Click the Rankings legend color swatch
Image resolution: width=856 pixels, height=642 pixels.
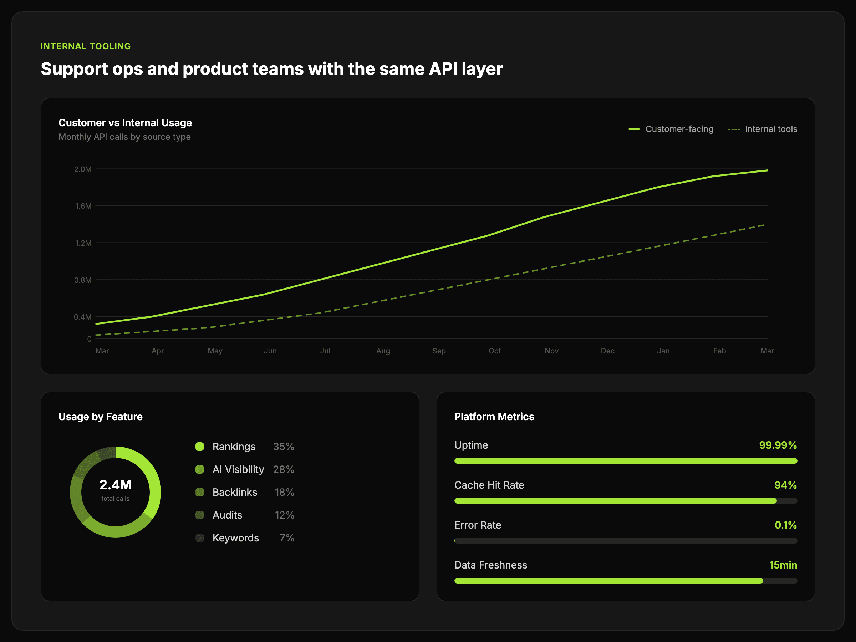[x=200, y=447]
